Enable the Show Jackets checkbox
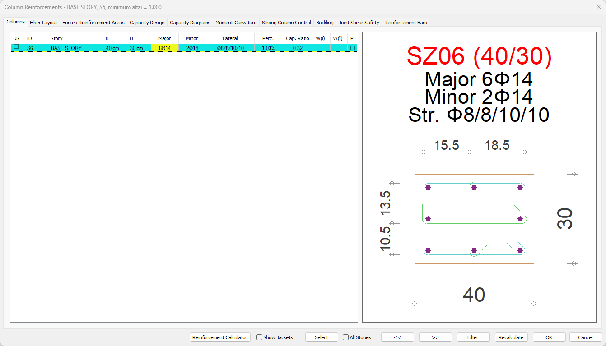Viewport: 606px width, 346px height. [260, 337]
